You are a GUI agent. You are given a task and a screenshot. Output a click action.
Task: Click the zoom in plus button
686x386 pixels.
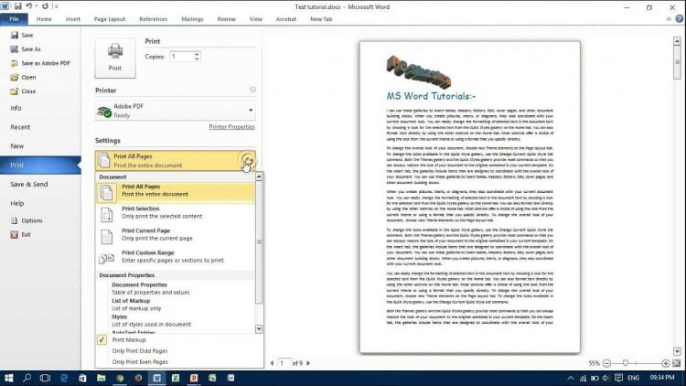[666, 363]
